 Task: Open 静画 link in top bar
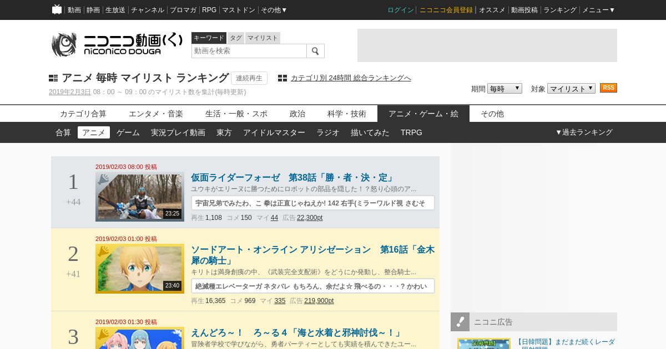[93, 10]
